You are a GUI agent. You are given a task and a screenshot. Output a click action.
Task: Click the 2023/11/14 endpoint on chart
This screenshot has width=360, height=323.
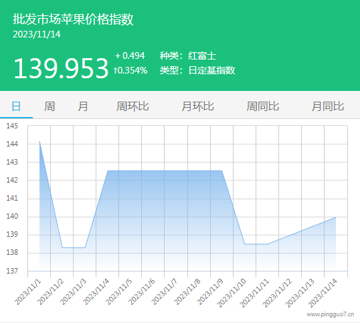click(336, 217)
